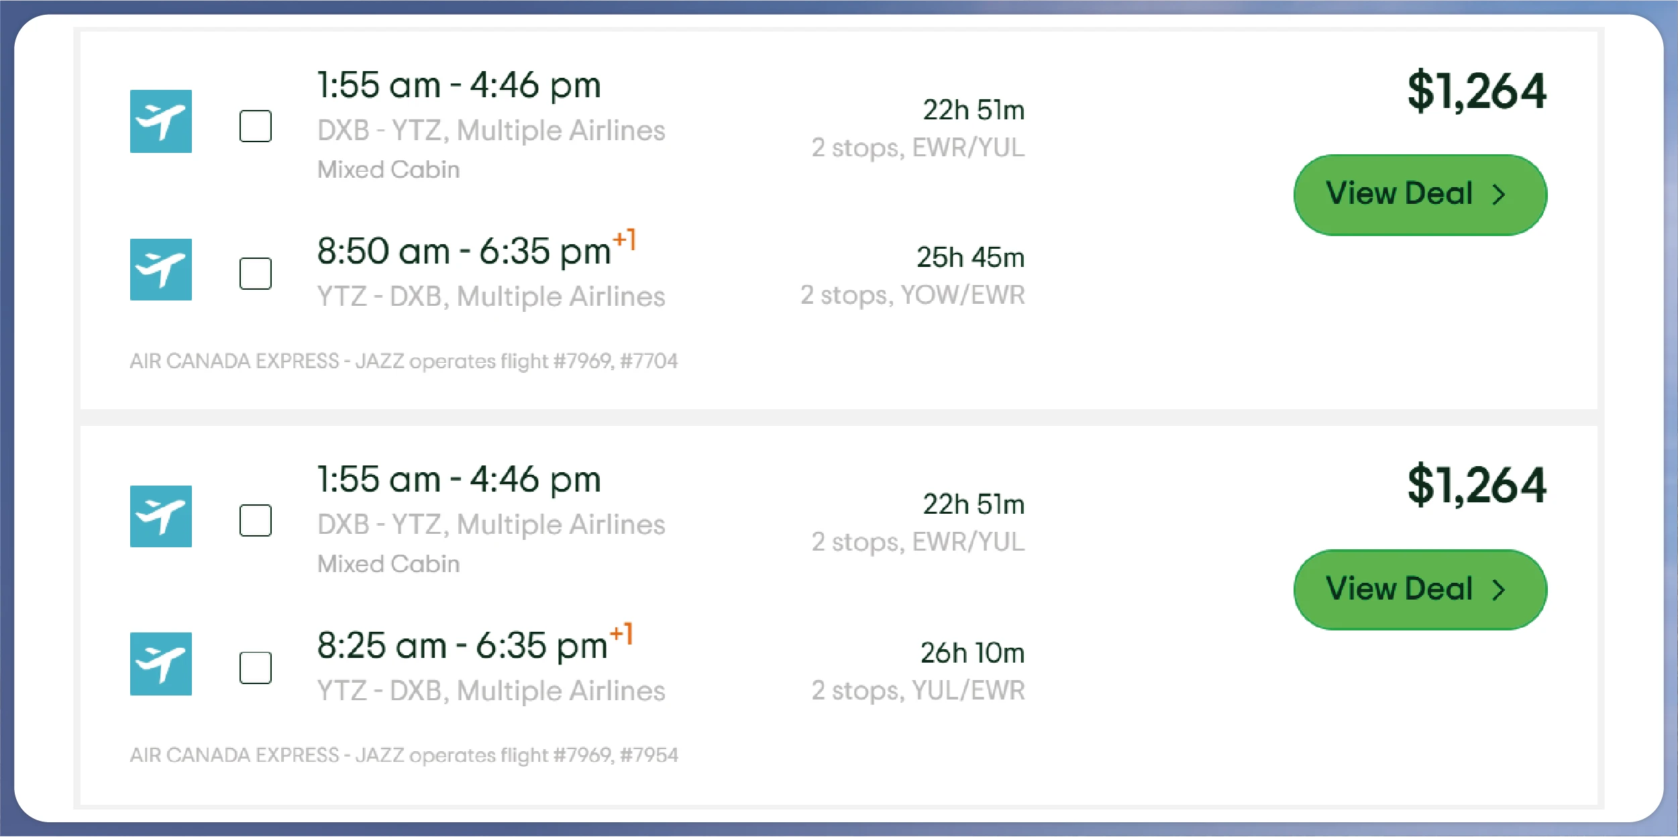Click airline icon for the 8:50 am return flight

point(160,270)
